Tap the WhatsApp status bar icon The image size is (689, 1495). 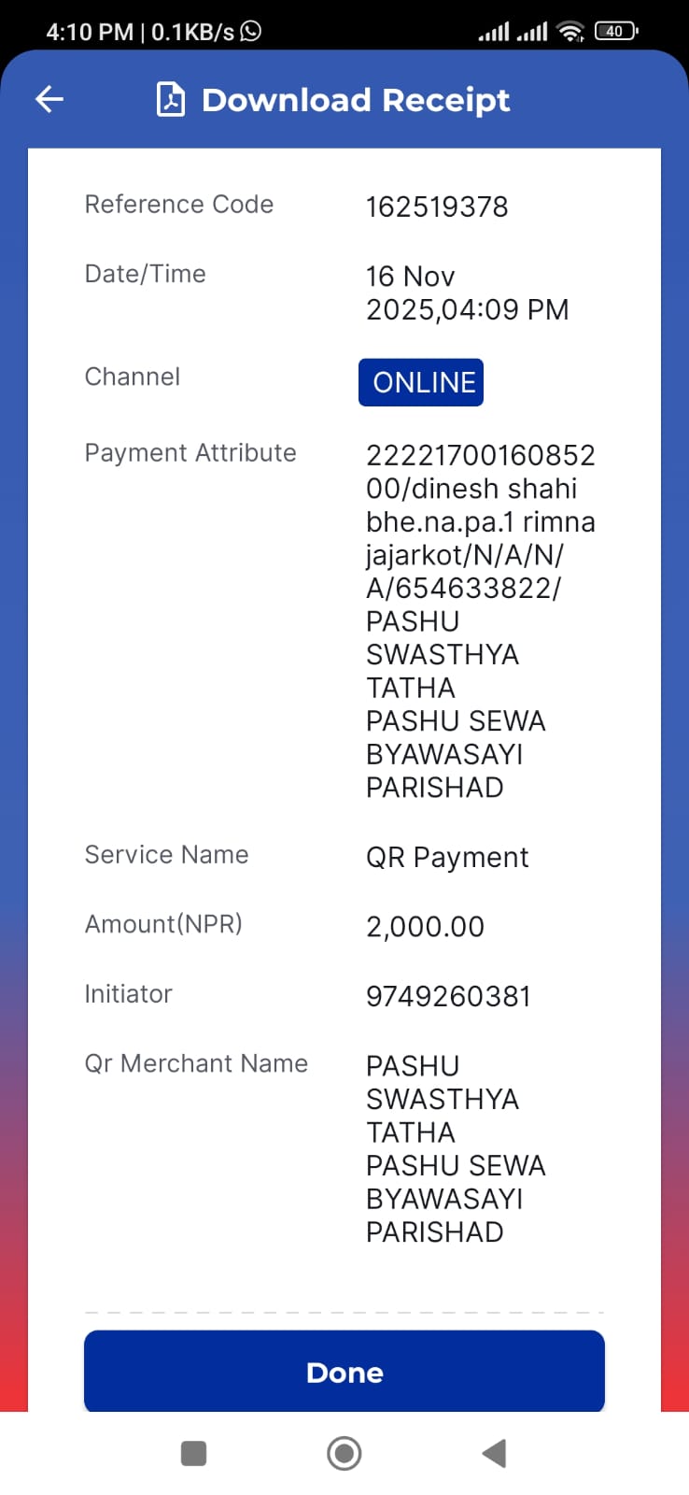click(251, 31)
